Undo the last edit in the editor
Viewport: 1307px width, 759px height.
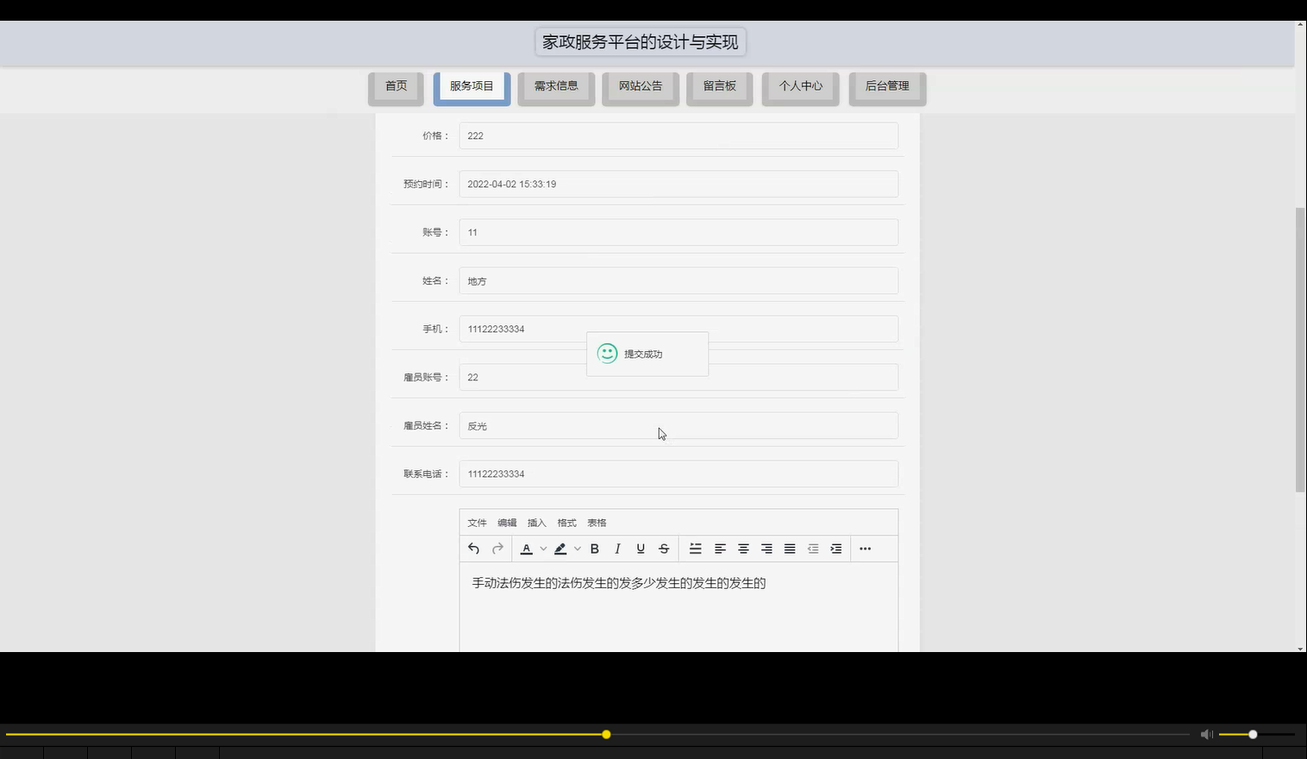473,549
